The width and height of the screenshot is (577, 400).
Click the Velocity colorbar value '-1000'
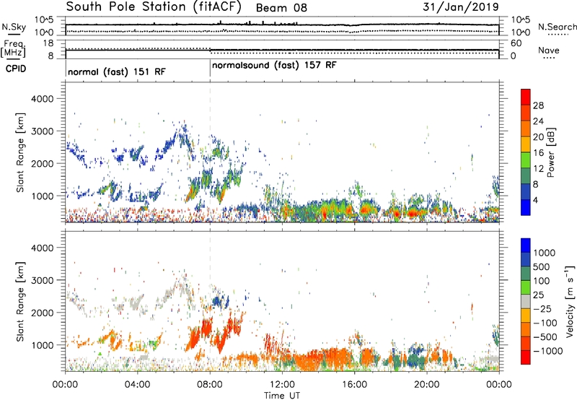click(548, 351)
